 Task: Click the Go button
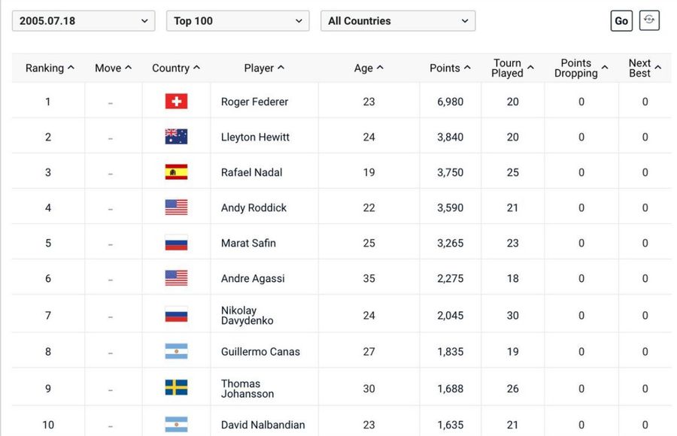[x=621, y=21]
